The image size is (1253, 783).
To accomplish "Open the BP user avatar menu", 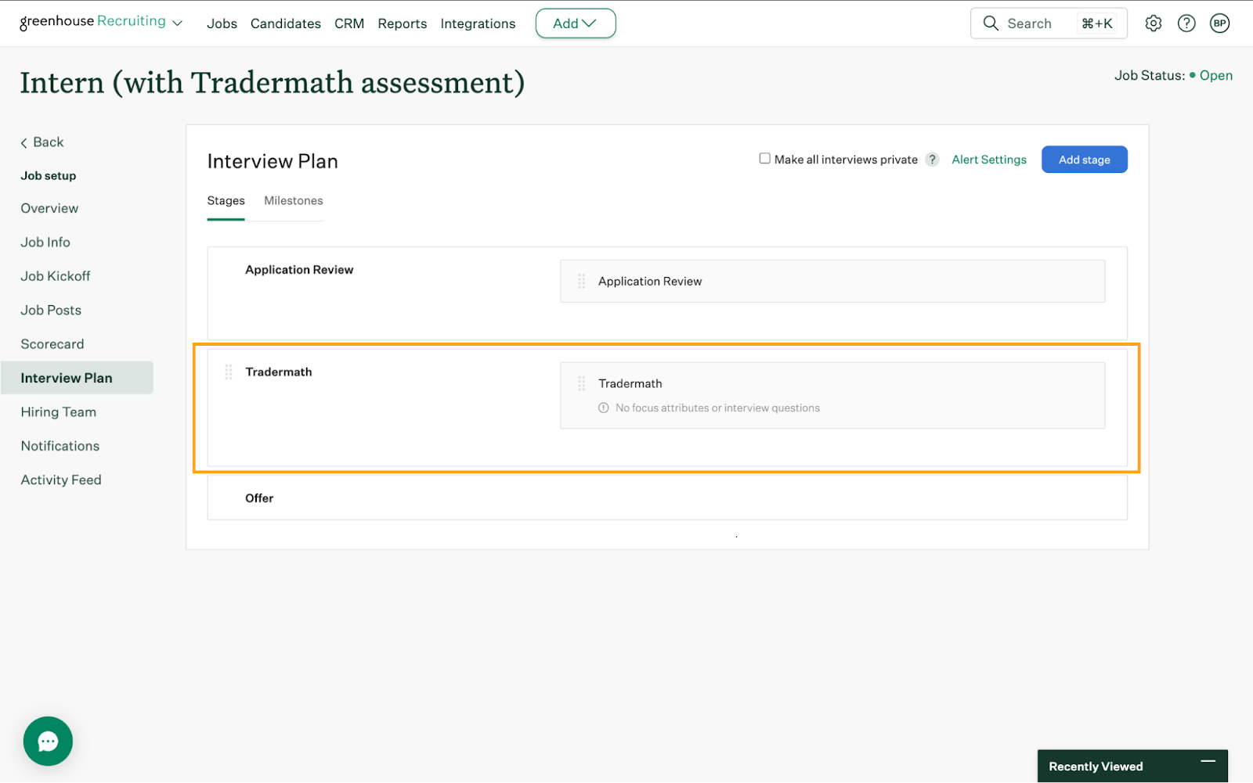I will click(x=1219, y=23).
